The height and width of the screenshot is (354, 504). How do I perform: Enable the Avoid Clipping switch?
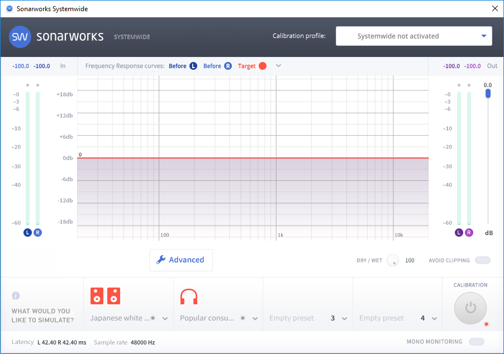(x=483, y=260)
